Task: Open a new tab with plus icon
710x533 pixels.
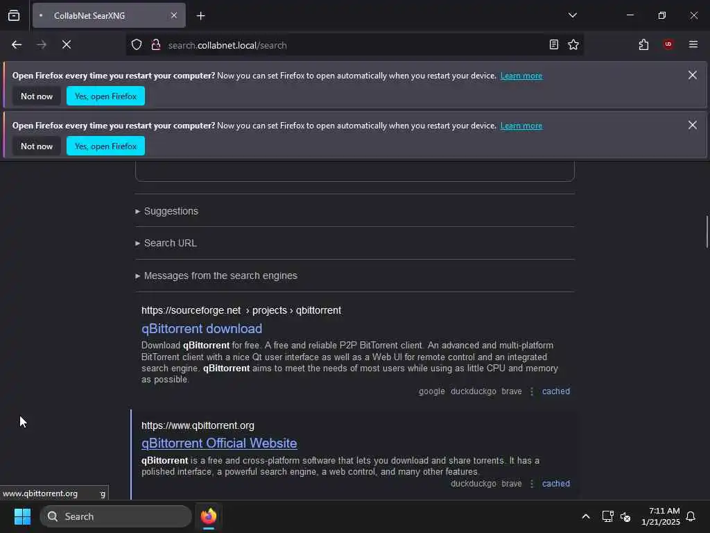Action: pos(201,16)
